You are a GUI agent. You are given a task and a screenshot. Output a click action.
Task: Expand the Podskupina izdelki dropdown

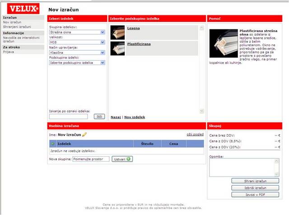click(77, 62)
